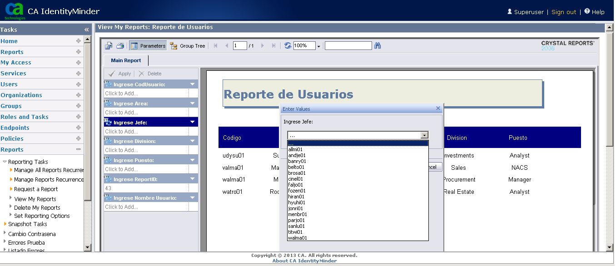The height and width of the screenshot is (266, 616).
Task: Open Ingrese Area parameter dropdown arrow
Action: pos(193,103)
